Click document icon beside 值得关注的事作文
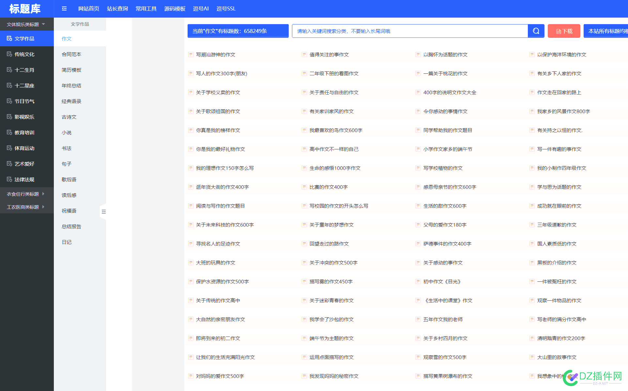This screenshot has height=391, width=628. (304, 54)
